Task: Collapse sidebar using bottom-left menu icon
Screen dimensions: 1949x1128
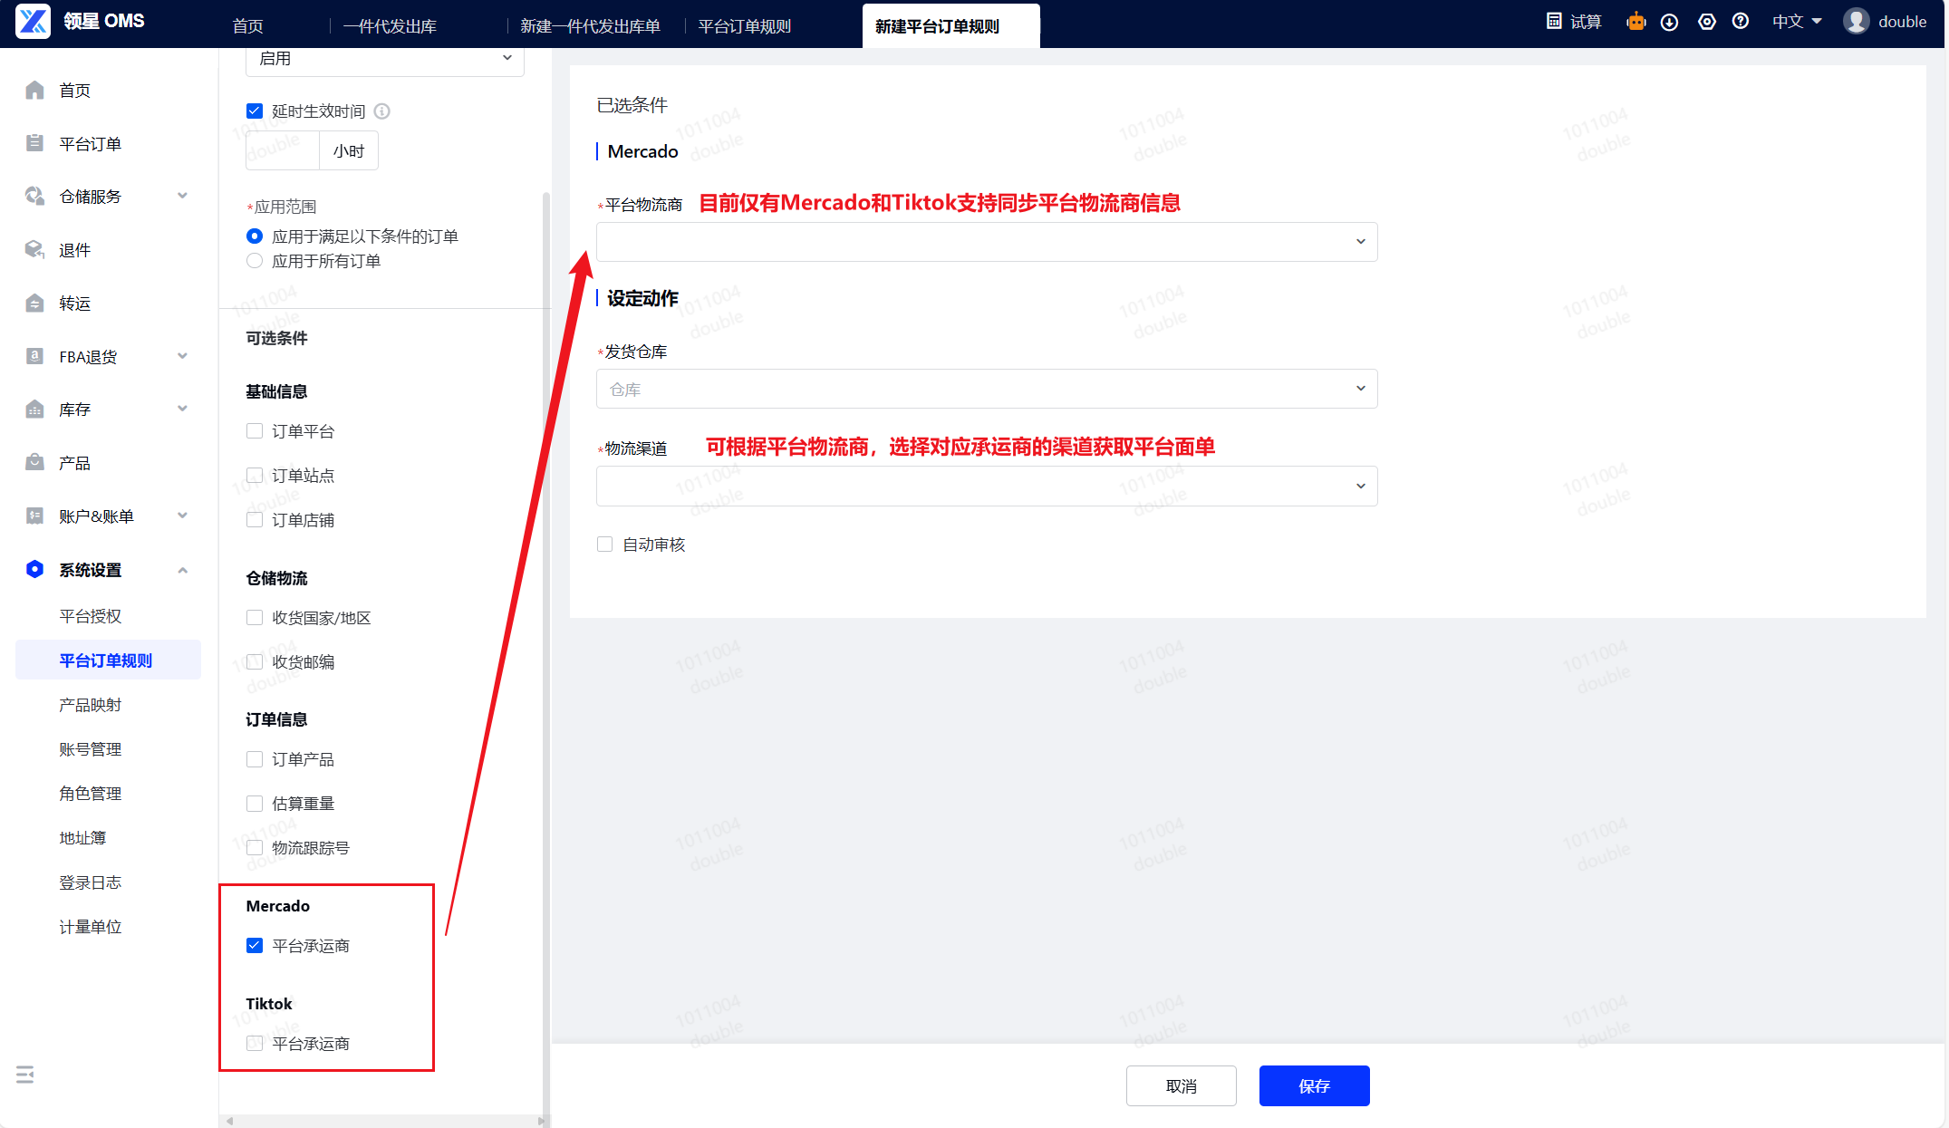Action: [x=25, y=1075]
